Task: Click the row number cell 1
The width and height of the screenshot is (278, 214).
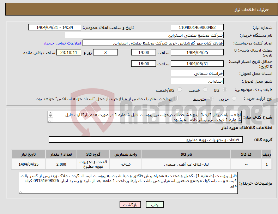Action: (x=266, y=164)
